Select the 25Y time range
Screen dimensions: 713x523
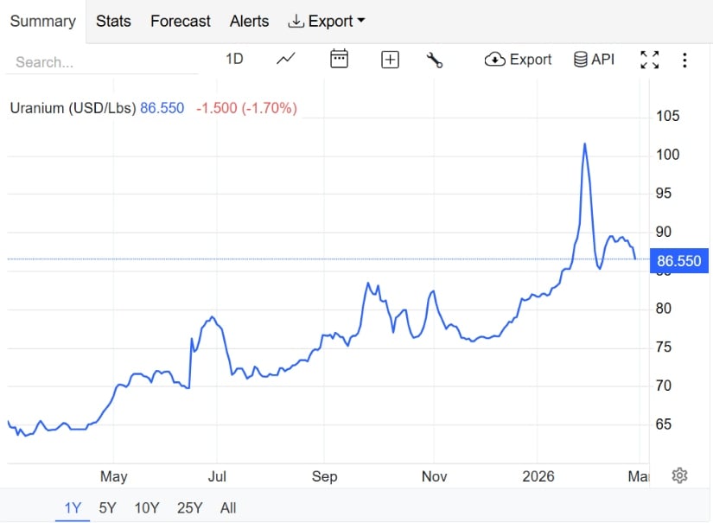click(x=189, y=507)
